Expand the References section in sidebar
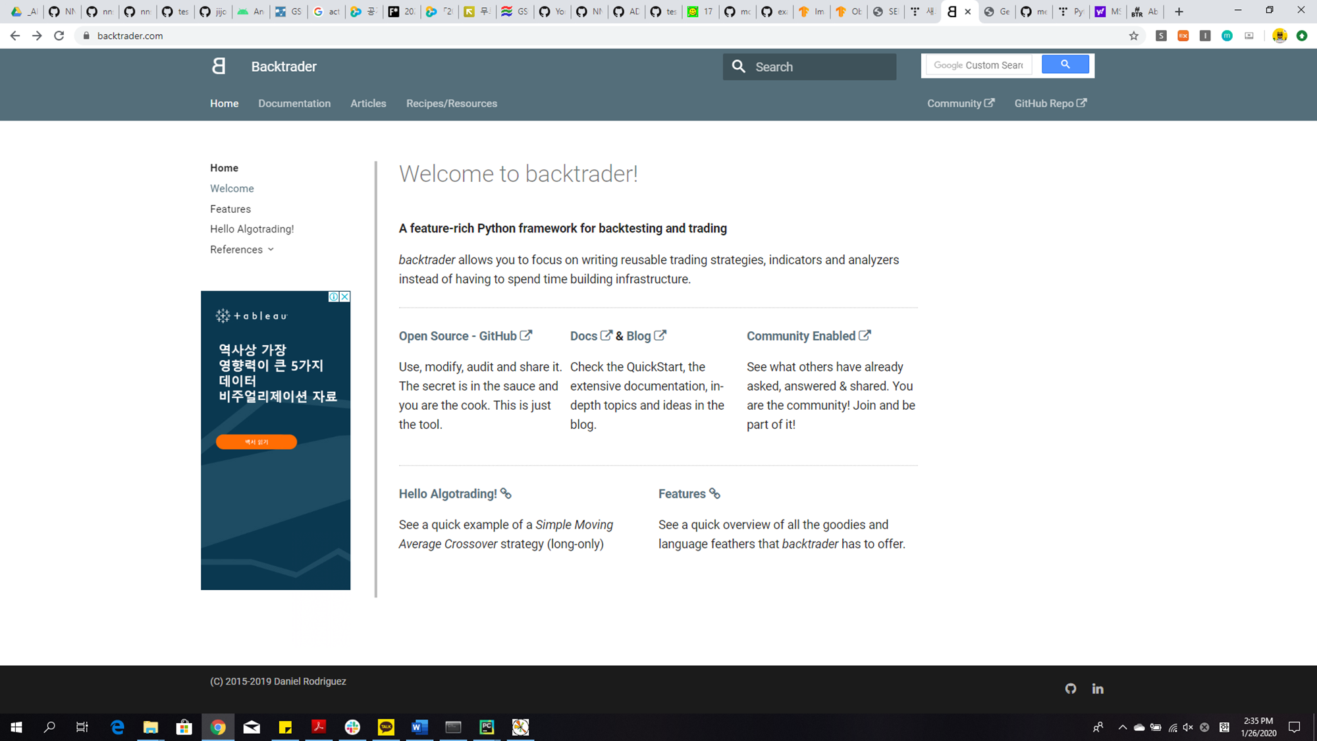1317x741 pixels. pyautogui.click(x=242, y=250)
